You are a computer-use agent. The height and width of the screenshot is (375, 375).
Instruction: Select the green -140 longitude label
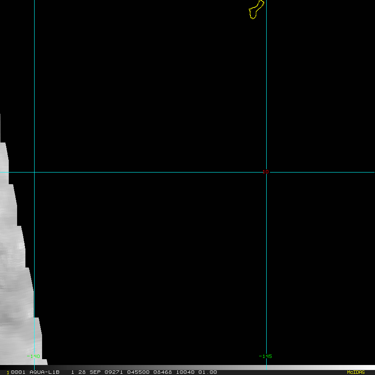point(33,356)
